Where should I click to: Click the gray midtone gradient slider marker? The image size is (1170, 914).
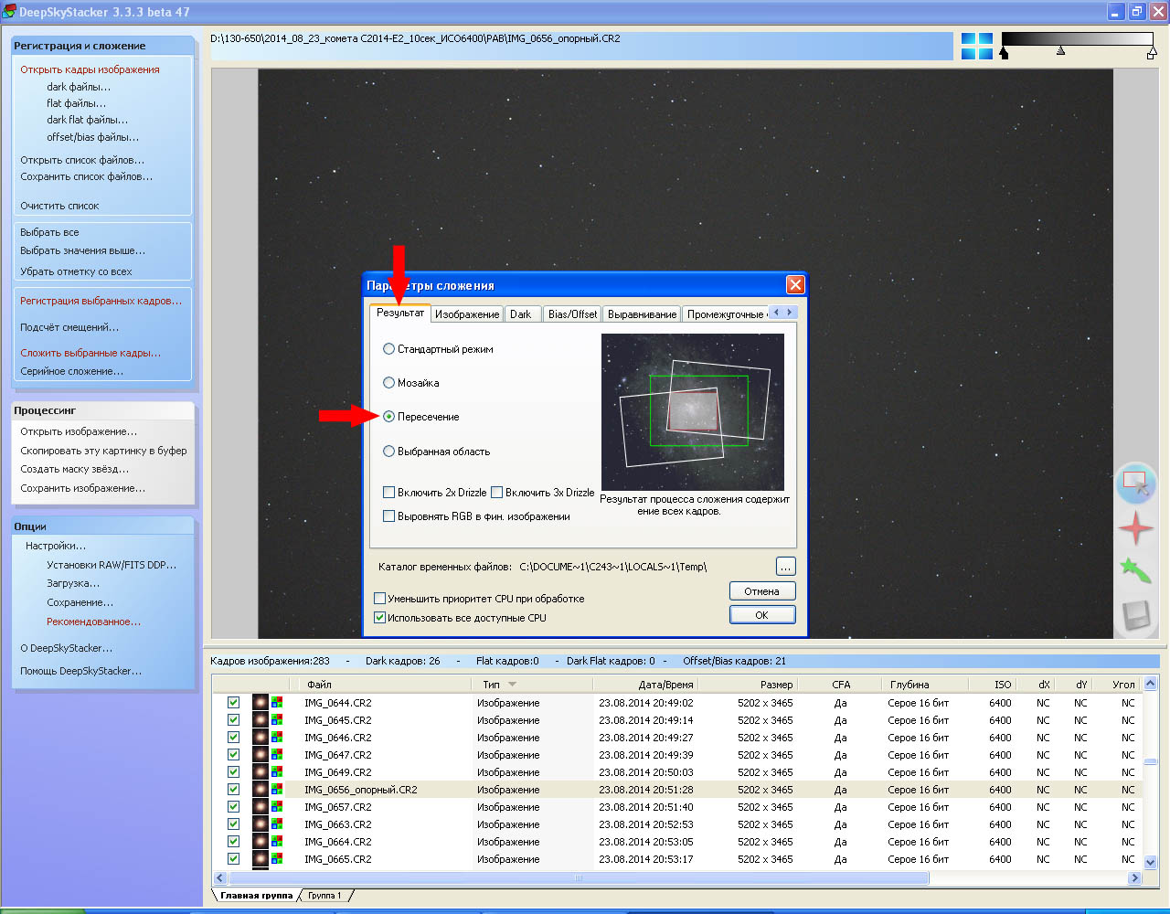pyautogui.click(x=1060, y=51)
